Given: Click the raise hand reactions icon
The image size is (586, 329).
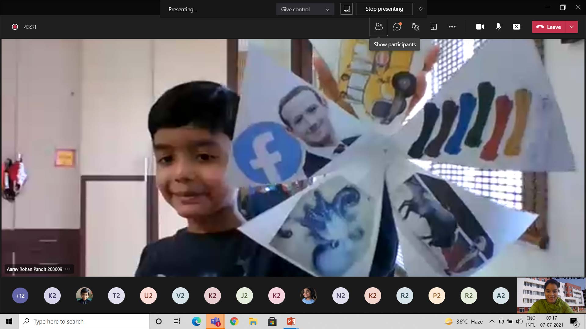Looking at the screenshot, I should [415, 27].
